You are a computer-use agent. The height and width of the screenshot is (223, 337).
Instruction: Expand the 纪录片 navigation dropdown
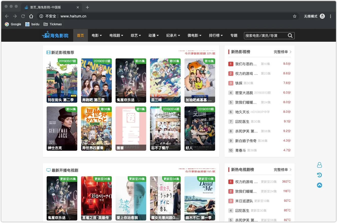click(173, 35)
